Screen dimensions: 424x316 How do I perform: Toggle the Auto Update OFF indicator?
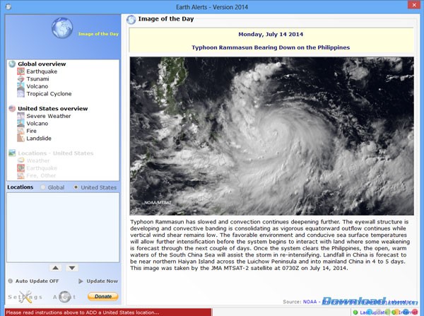coord(11,281)
